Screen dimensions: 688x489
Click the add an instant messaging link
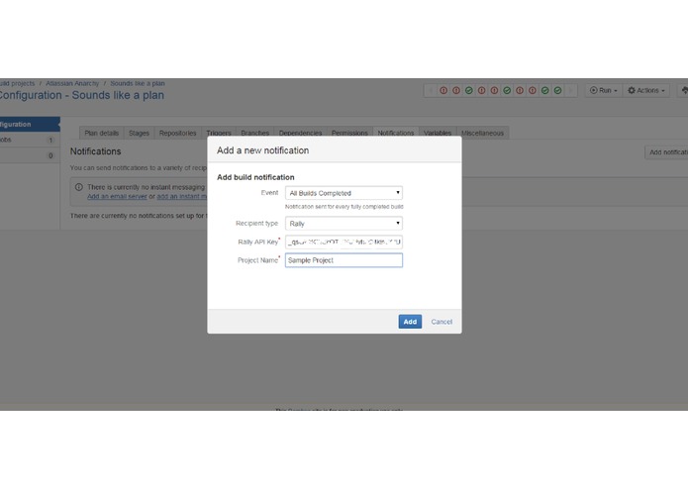(x=182, y=196)
